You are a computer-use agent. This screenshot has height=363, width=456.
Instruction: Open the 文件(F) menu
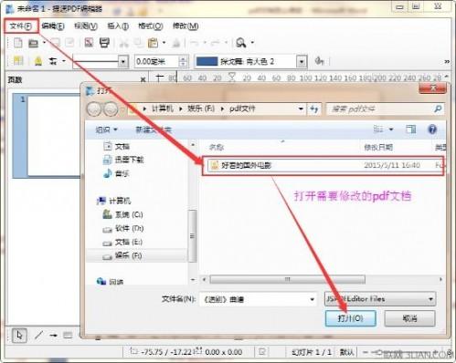pyautogui.click(x=21, y=26)
